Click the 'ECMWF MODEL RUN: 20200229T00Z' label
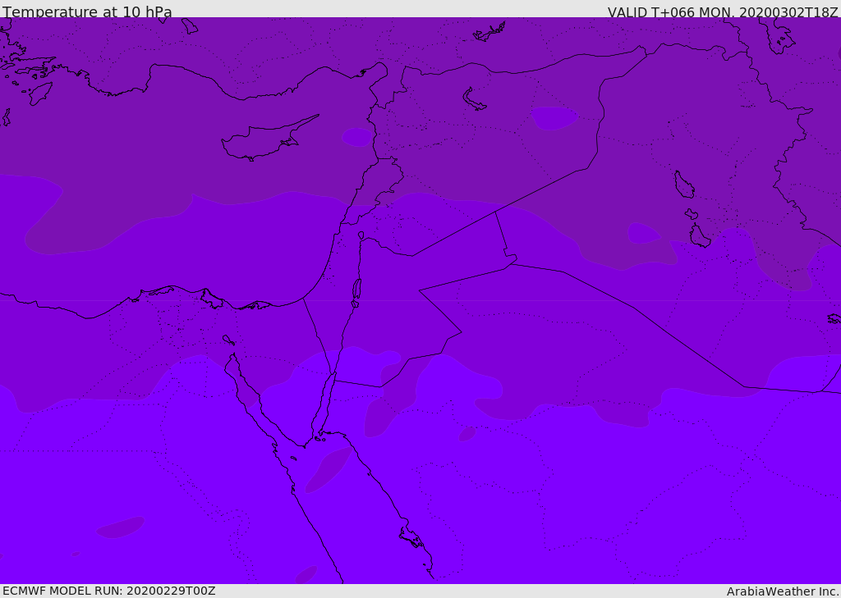The width and height of the screenshot is (841, 598). [109, 591]
